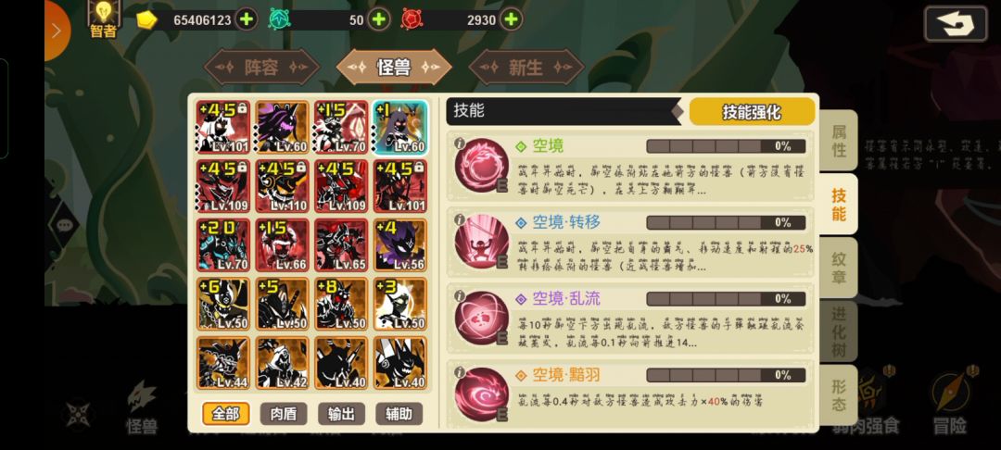Click the back arrow return button
Viewport: 1001px width, 450px height.
point(956,24)
